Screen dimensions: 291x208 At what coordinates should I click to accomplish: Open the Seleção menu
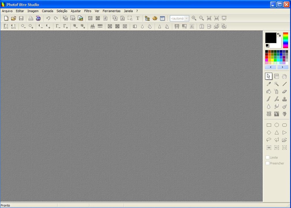tap(62, 11)
